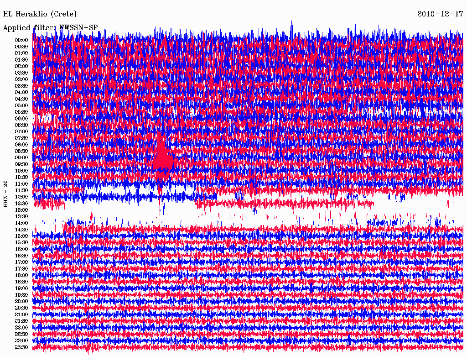The height and width of the screenshot is (356, 467).
Task: Click the 07:30 time label
Action: pyautogui.click(x=21, y=138)
